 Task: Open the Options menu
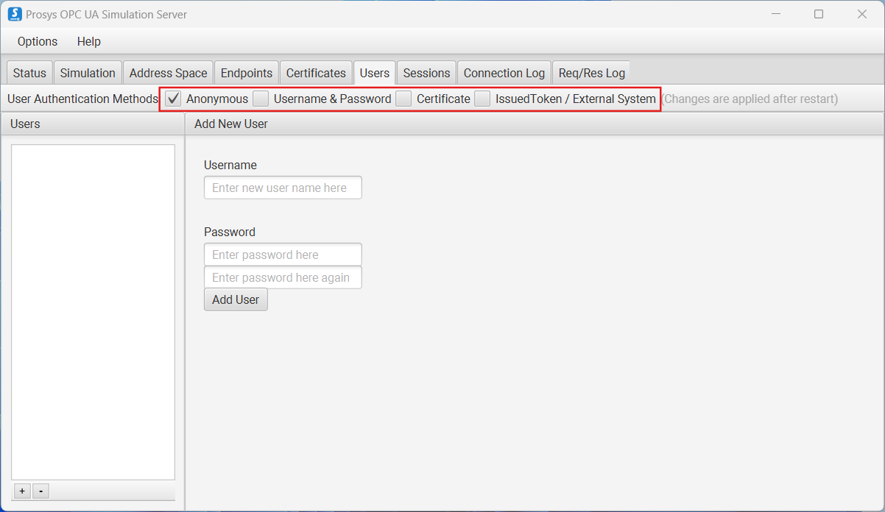38,41
